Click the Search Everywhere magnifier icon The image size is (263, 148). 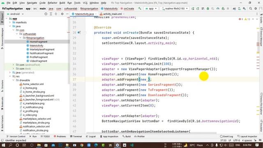pyautogui.click(x=251, y=9)
